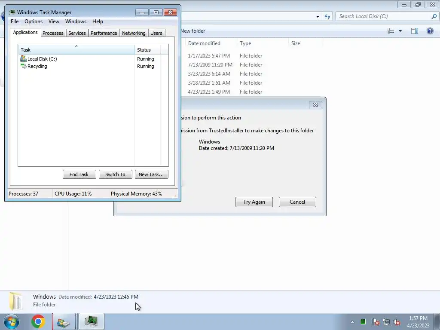Click the muted volume tray icon
440x330 pixels.
click(x=397, y=322)
